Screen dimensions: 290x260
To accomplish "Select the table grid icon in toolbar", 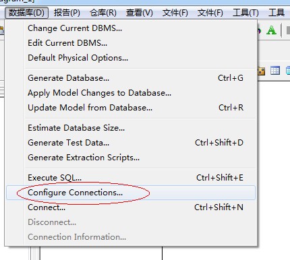I will point(275,71).
